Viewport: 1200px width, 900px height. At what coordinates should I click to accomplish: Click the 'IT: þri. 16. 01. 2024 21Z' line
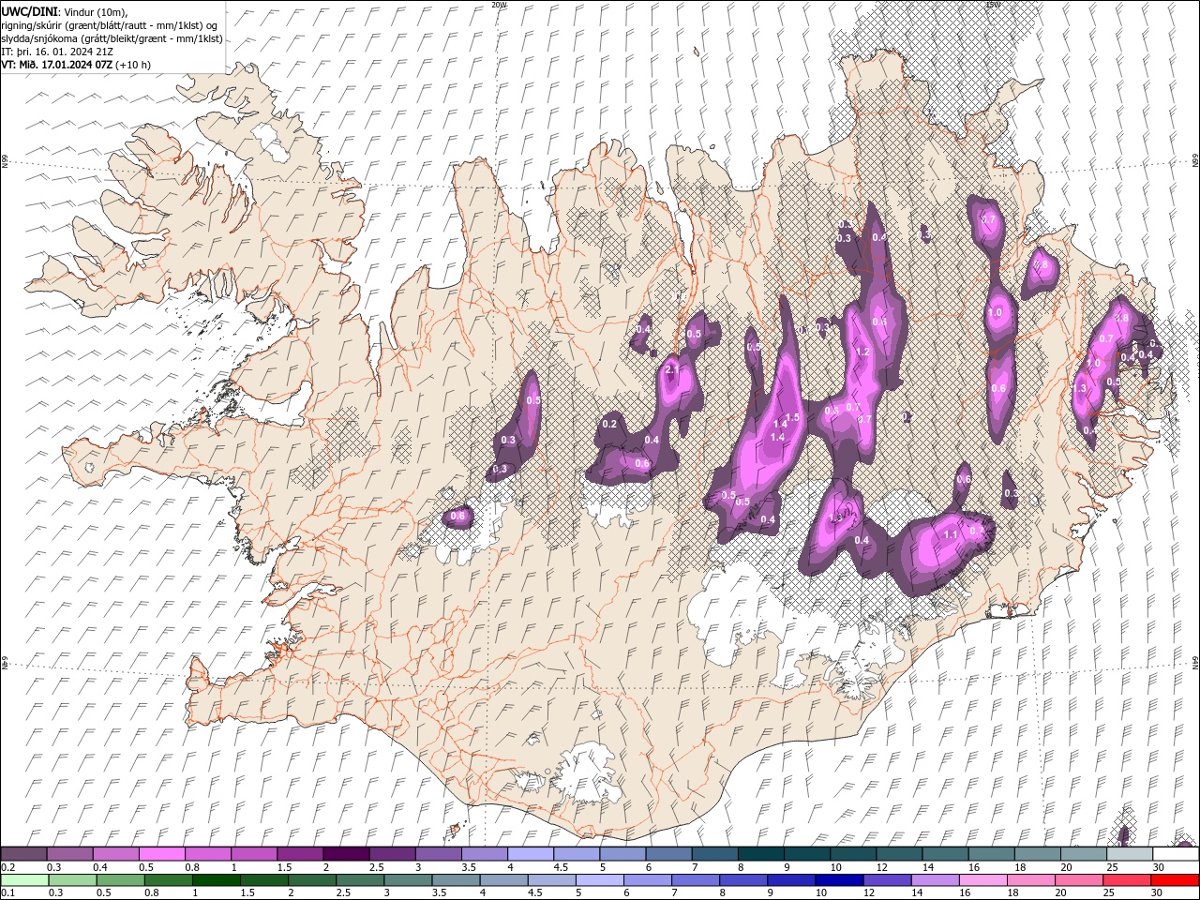(x=59, y=52)
